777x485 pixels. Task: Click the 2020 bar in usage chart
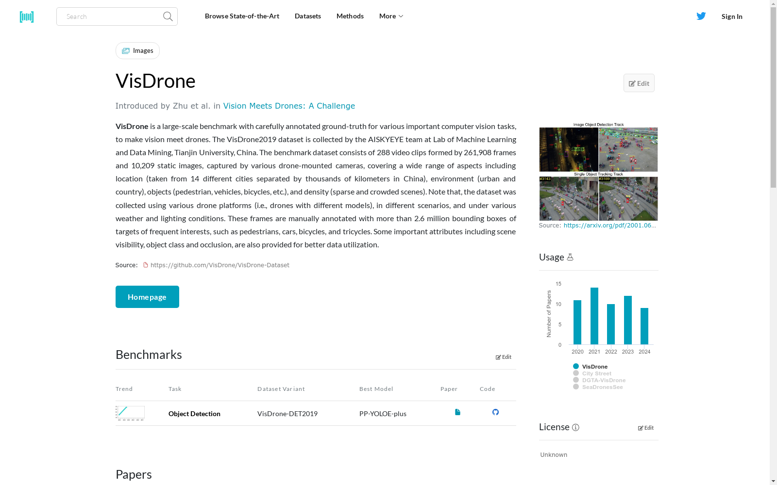point(577,323)
